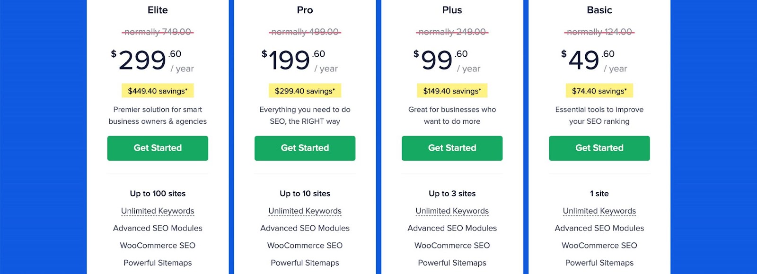Click Unlimited Keywords link under Basic plan
The height and width of the screenshot is (274, 757).
[599, 211]
